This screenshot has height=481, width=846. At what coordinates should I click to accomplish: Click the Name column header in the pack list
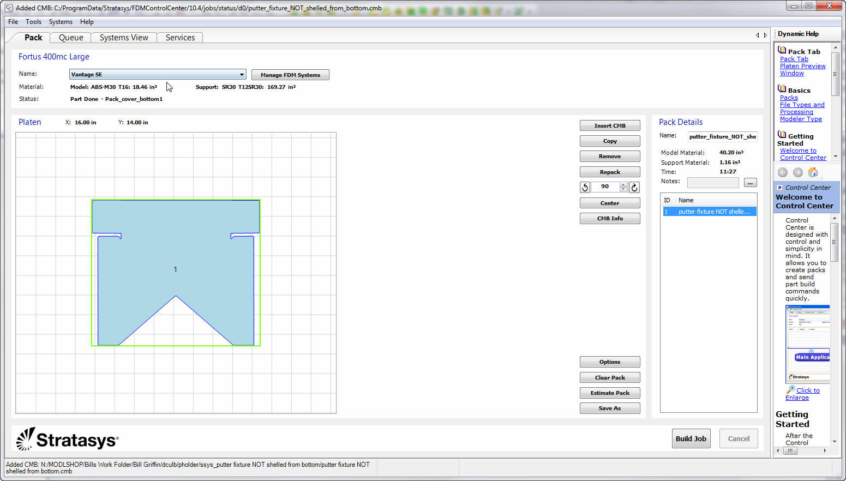pyautogui.click(x=686, y=200)
